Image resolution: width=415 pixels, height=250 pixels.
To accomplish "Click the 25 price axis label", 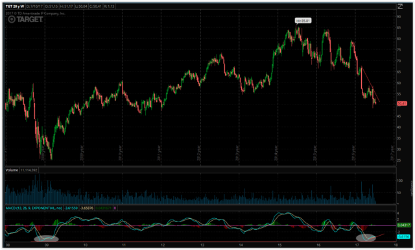I will (x=399, y=160).
